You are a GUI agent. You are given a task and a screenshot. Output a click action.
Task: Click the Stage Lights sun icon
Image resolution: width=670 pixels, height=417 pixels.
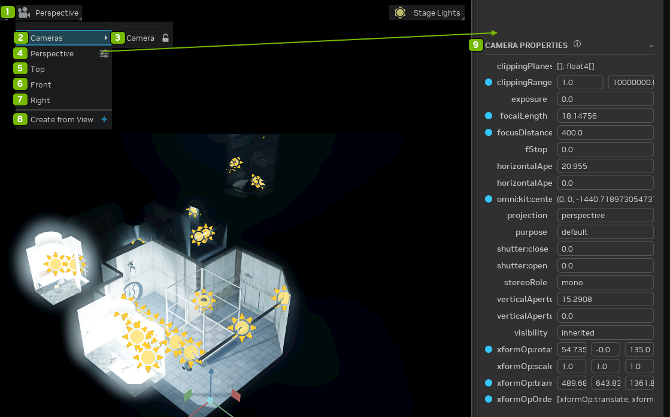[x=400, y=13]
